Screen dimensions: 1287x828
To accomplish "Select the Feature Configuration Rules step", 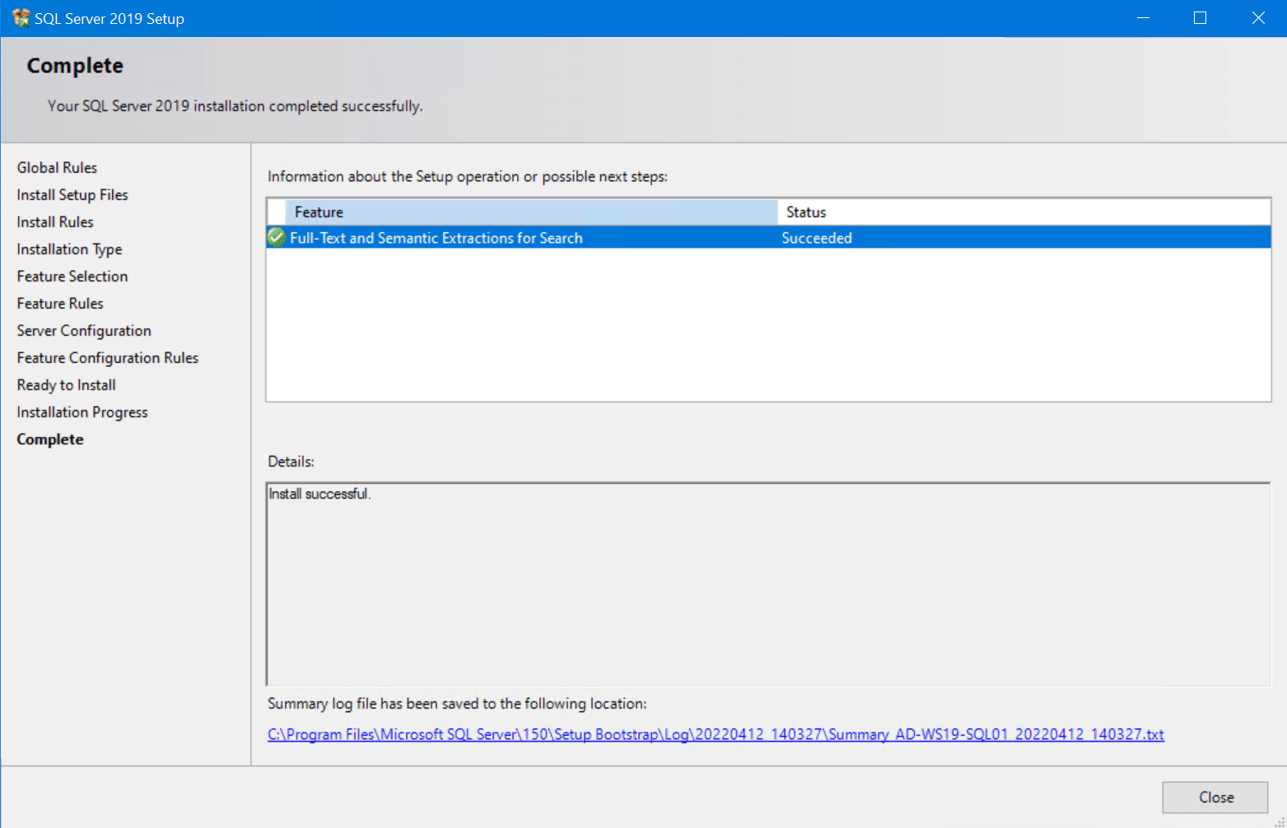I will 107,357.
